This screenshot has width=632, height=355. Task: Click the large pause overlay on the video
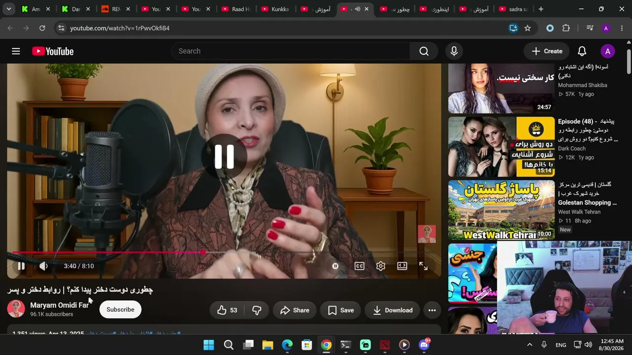coord(224,156)
